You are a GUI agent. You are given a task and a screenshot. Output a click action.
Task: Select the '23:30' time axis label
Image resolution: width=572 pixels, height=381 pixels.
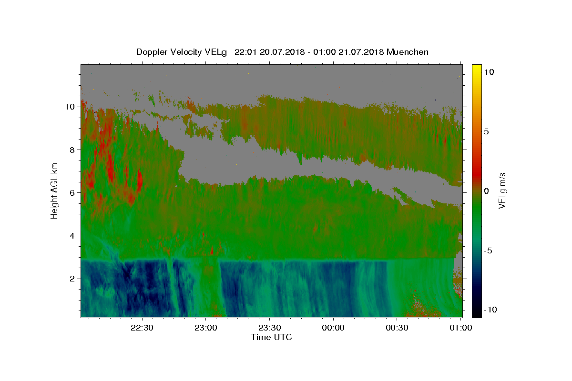click(x=269, y=328)
